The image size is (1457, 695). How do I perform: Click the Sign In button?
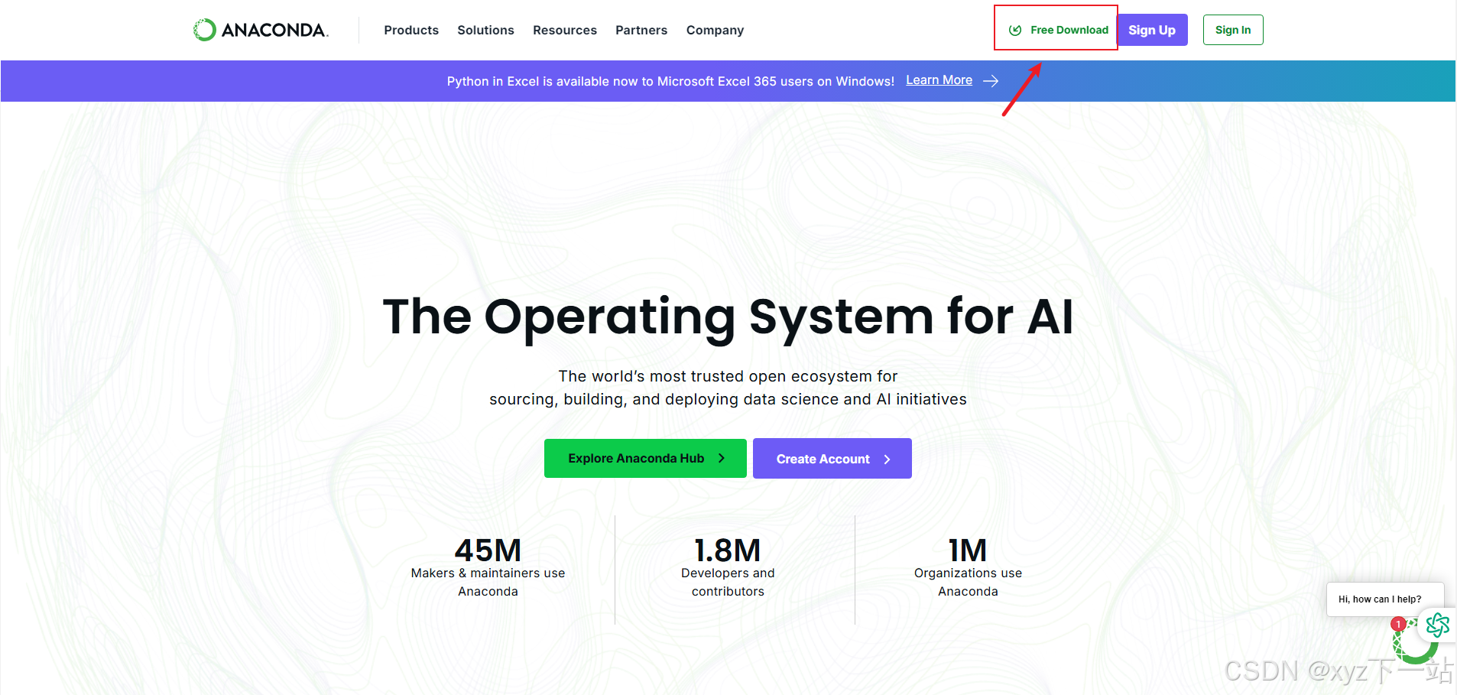1233,30
